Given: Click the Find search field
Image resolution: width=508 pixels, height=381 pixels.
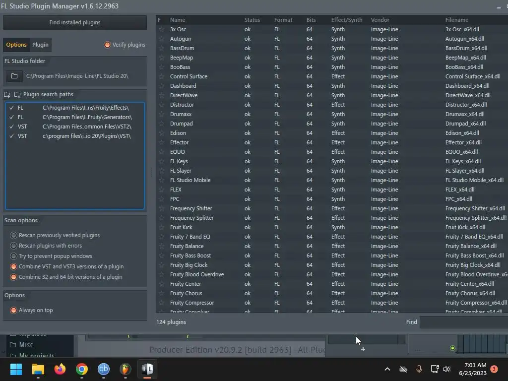Looking at the screenshot, I should coord(464,322).
